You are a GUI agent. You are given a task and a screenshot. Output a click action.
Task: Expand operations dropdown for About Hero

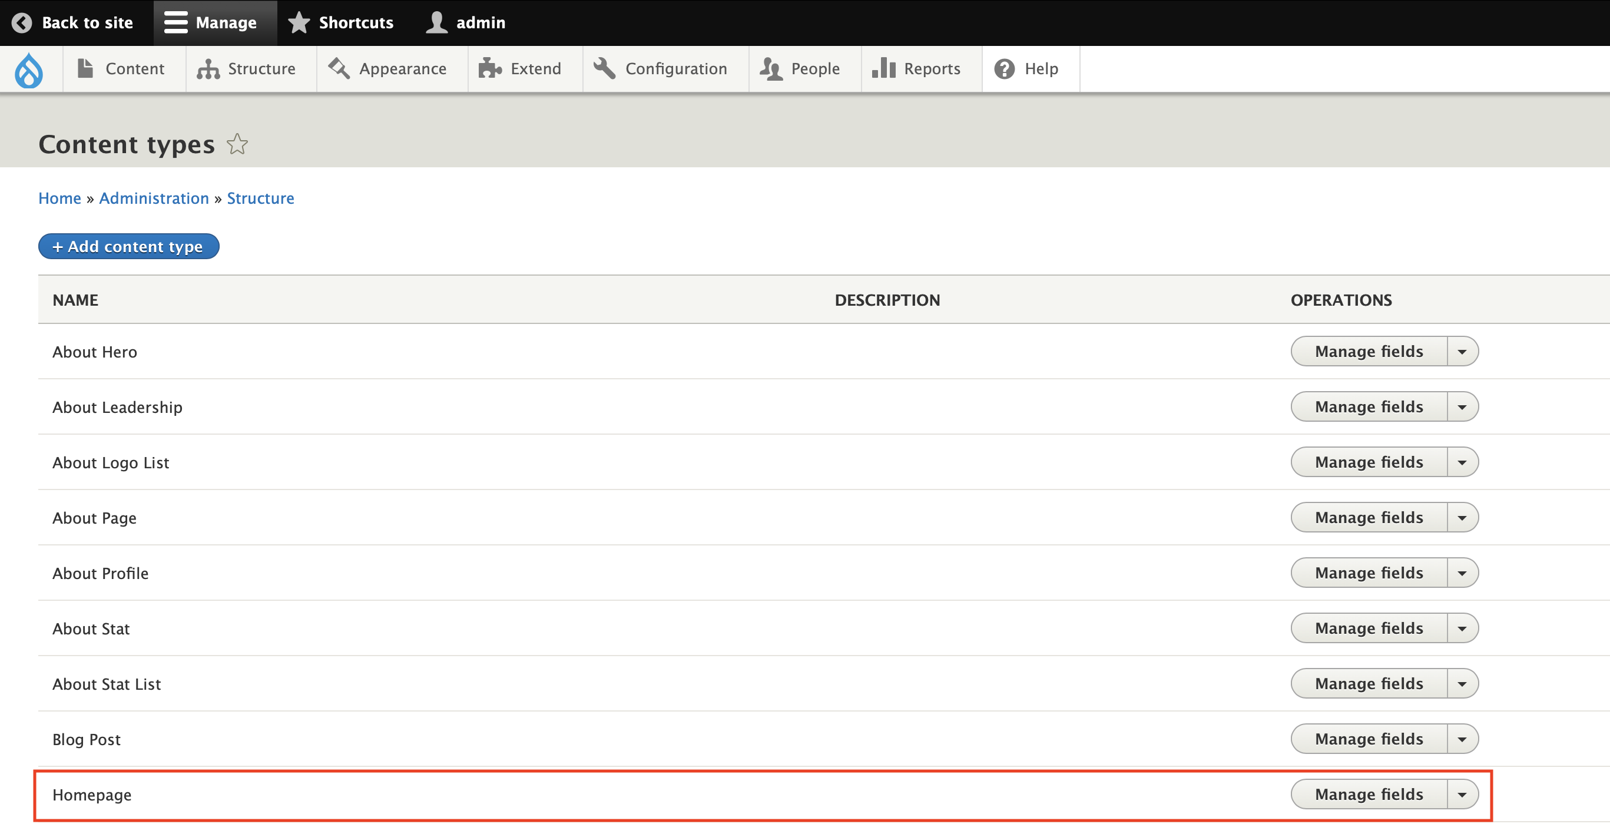point(1462,352)
